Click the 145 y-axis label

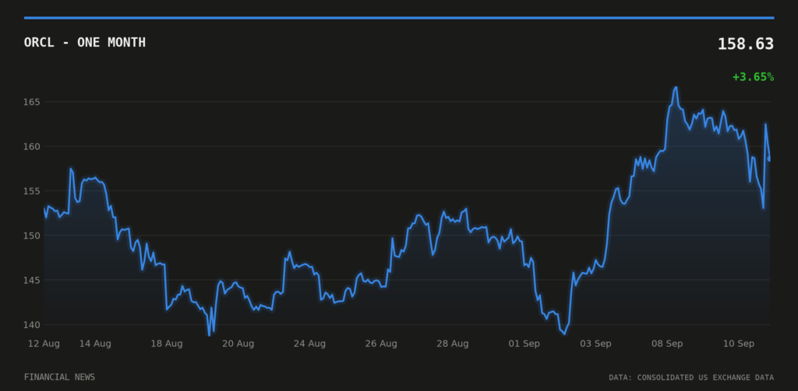point(31,281)
